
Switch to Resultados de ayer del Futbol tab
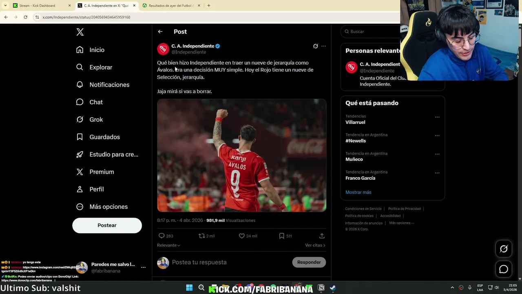[171, 6]
